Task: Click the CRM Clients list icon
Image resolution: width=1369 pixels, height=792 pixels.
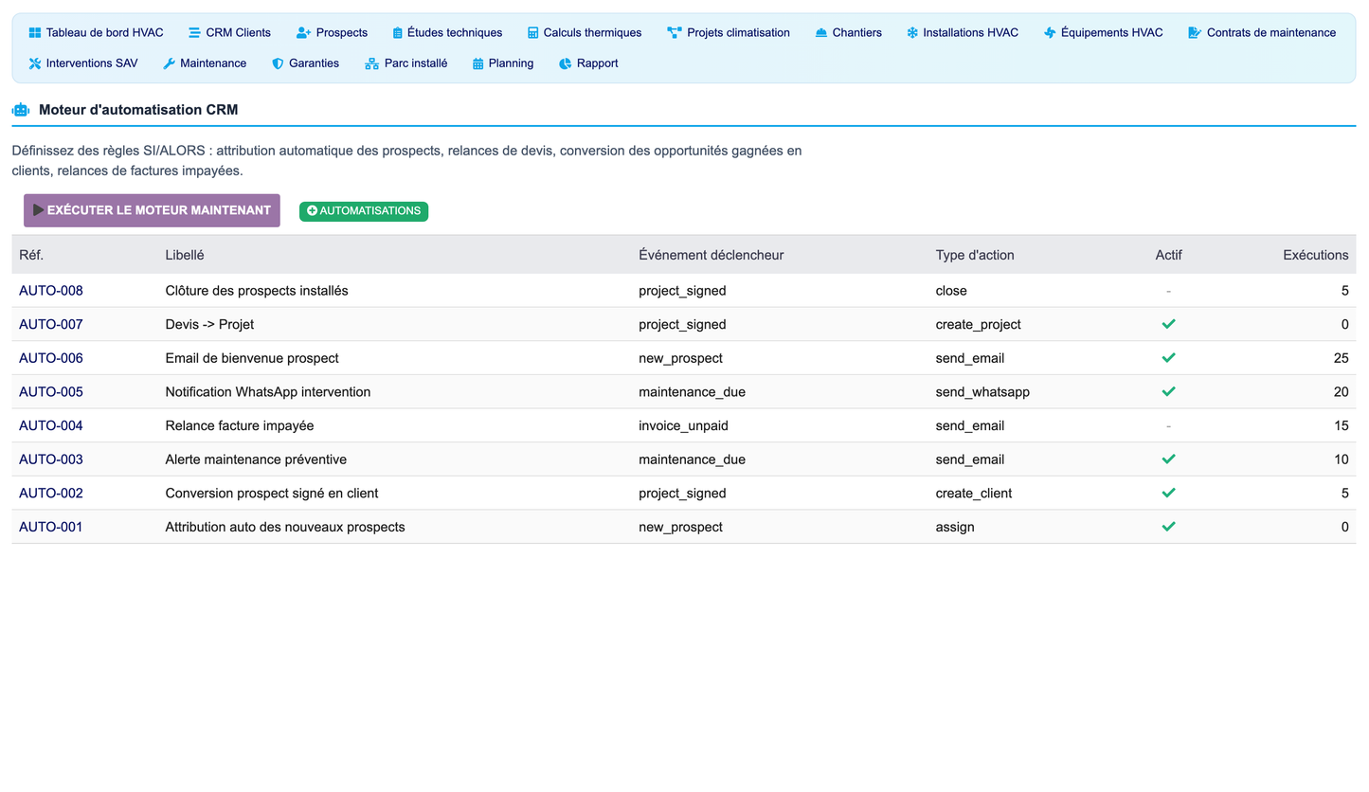Action: [194, 33]
